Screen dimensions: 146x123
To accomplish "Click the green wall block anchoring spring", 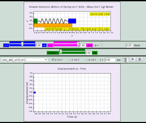I will [x=35, y=21].
